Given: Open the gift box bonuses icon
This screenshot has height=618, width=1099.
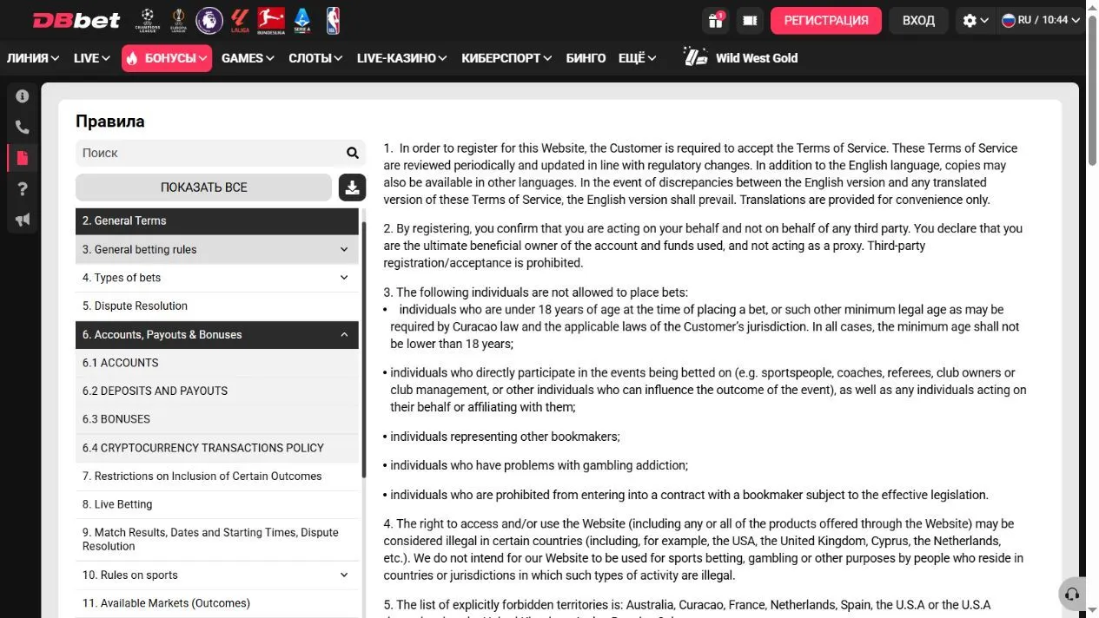Looking at the screenshot, I should tap(716, 20).
